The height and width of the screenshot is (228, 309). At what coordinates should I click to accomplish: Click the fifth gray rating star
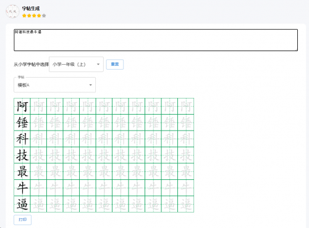(44, 15)
